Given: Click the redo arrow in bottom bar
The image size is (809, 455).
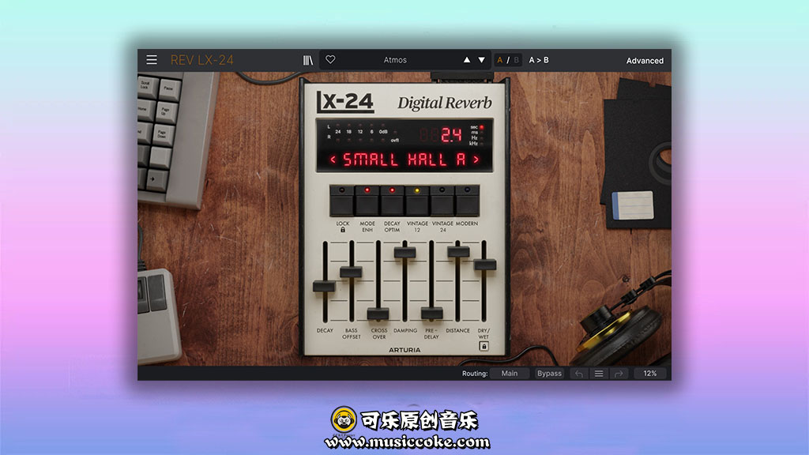Looking at the screenshot, I should click(619, 374).
